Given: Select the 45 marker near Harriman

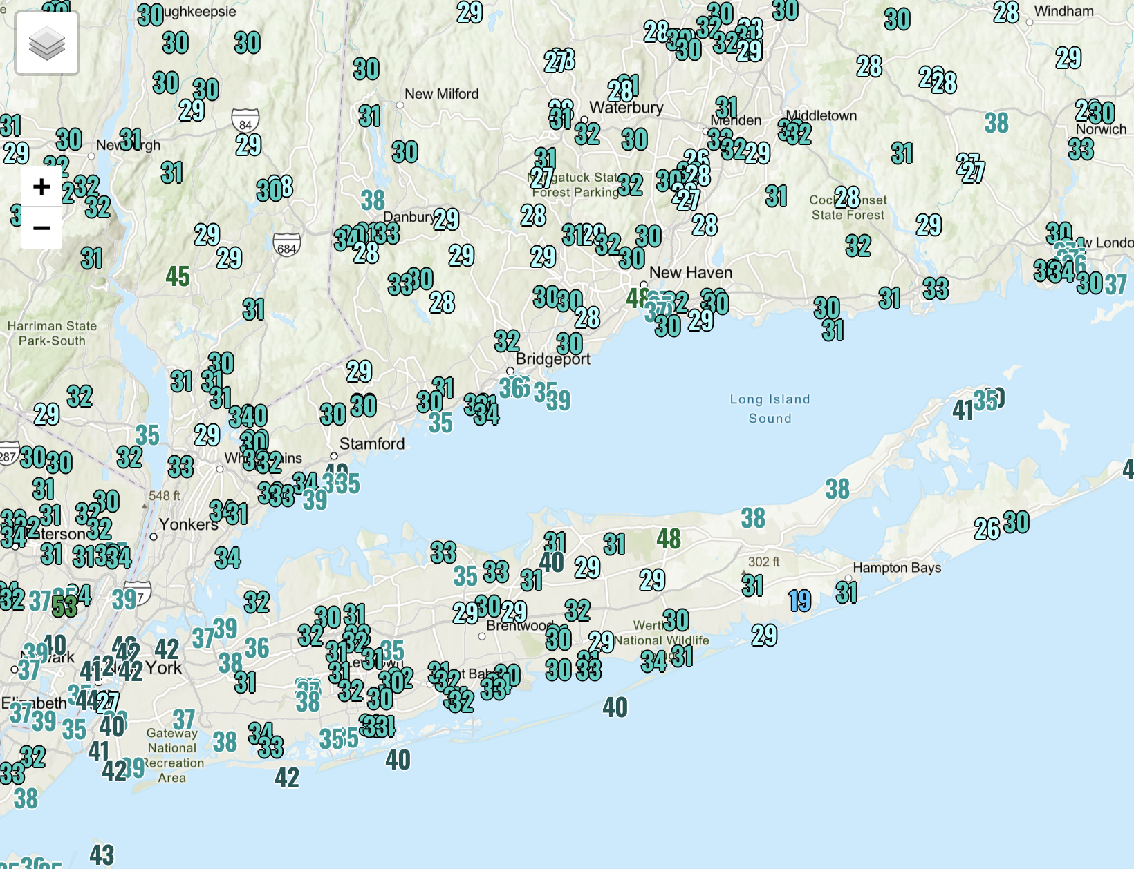Looking at the screenshot, I should coord(178,277).
